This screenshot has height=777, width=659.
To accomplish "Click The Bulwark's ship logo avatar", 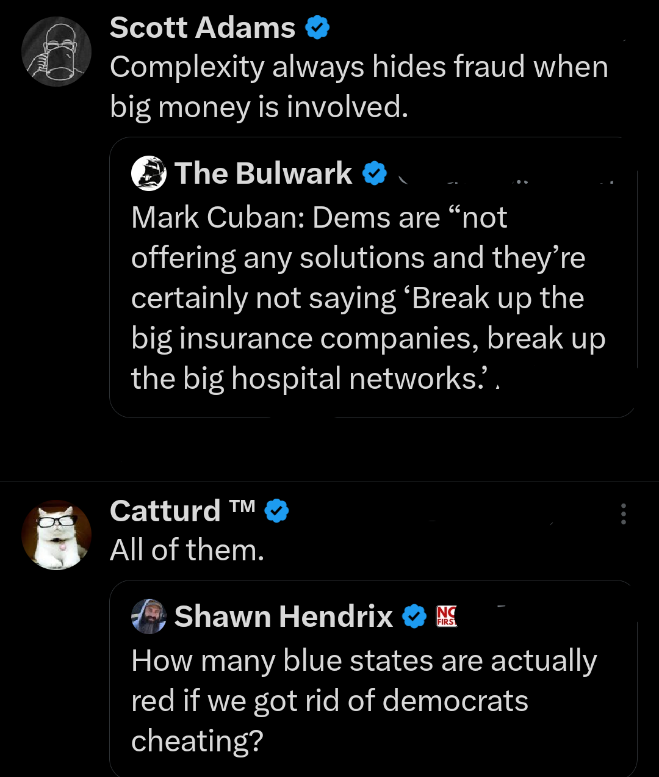I will (x=148, y=173).
